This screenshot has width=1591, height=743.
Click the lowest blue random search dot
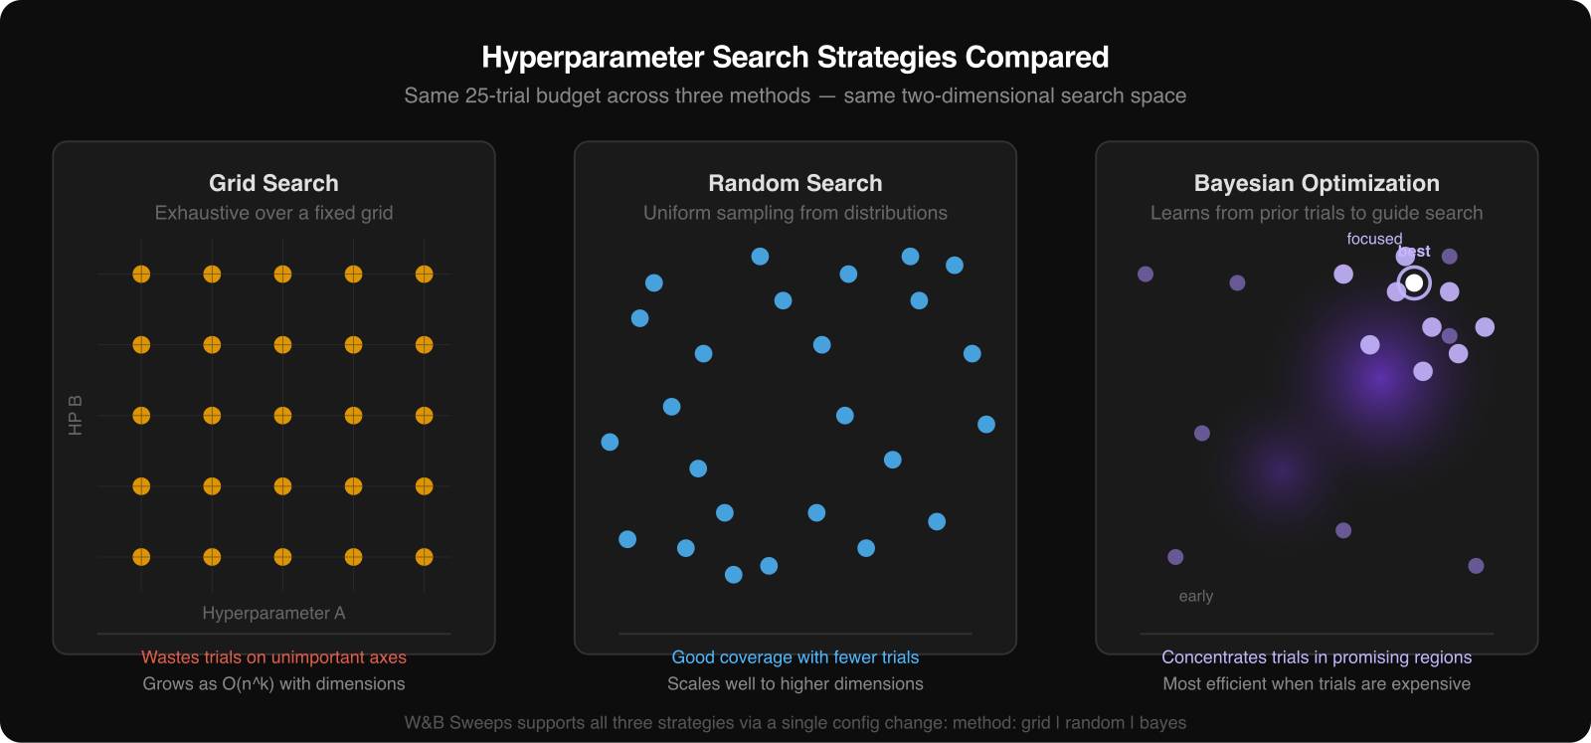click(x=734, y=575)
